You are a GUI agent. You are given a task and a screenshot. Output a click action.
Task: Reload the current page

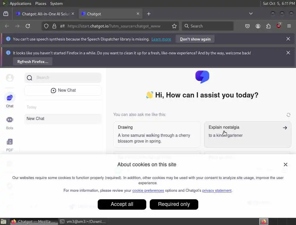click(28, 26)
